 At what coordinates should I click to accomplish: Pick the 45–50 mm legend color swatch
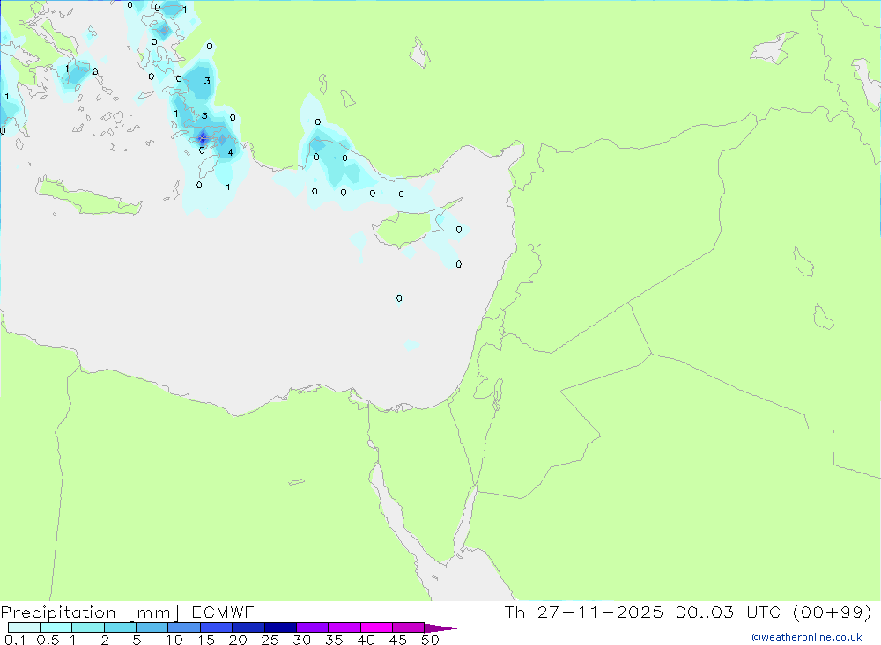(x=408, y=627)
